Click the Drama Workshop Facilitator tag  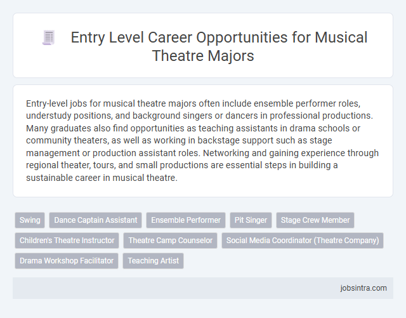67,260
